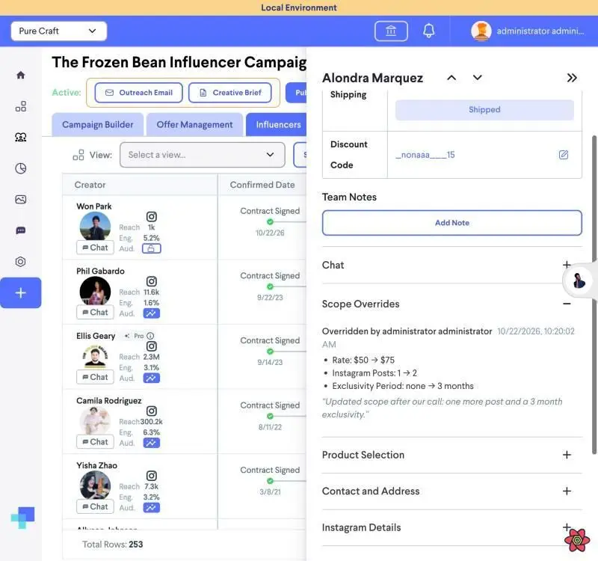
Task: Open the hexagon settings sidebar icon
Action: tap(21, 261)
